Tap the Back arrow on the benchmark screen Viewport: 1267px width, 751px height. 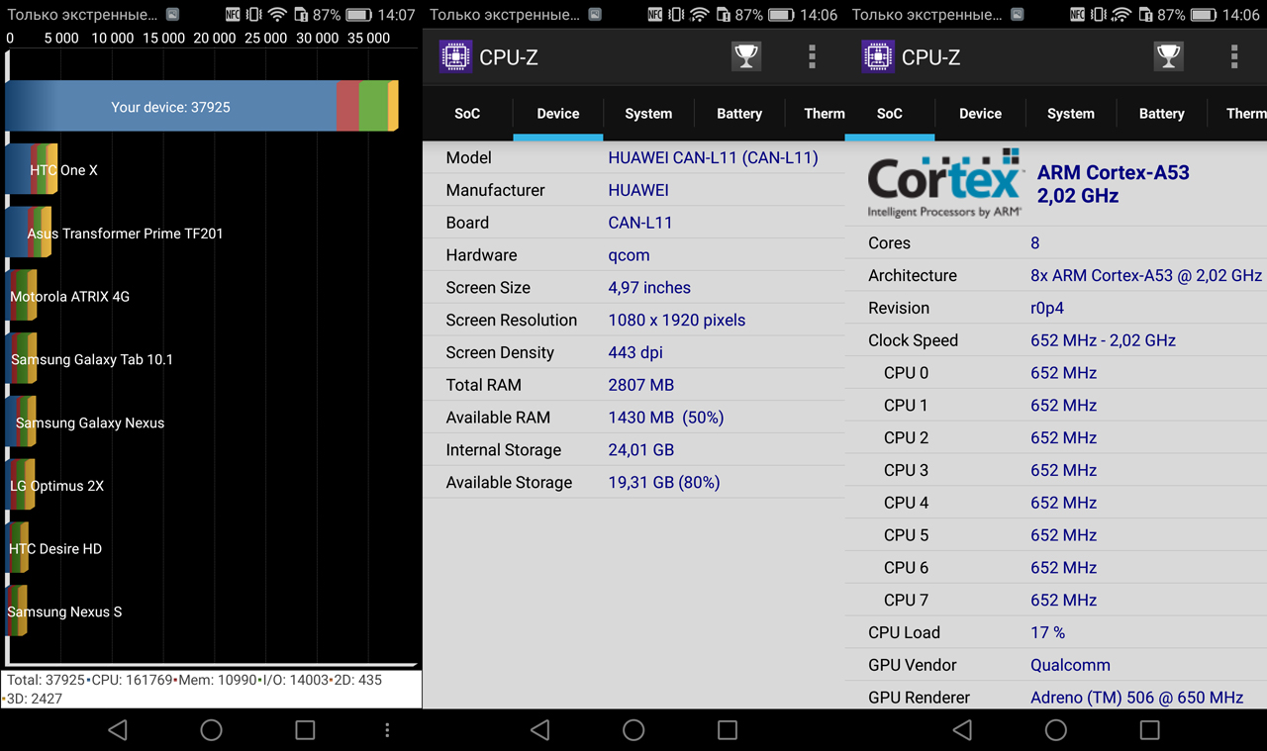[x=118, y=730]
